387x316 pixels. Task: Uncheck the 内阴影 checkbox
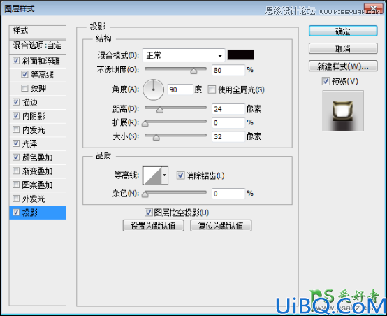click(16, 115)
